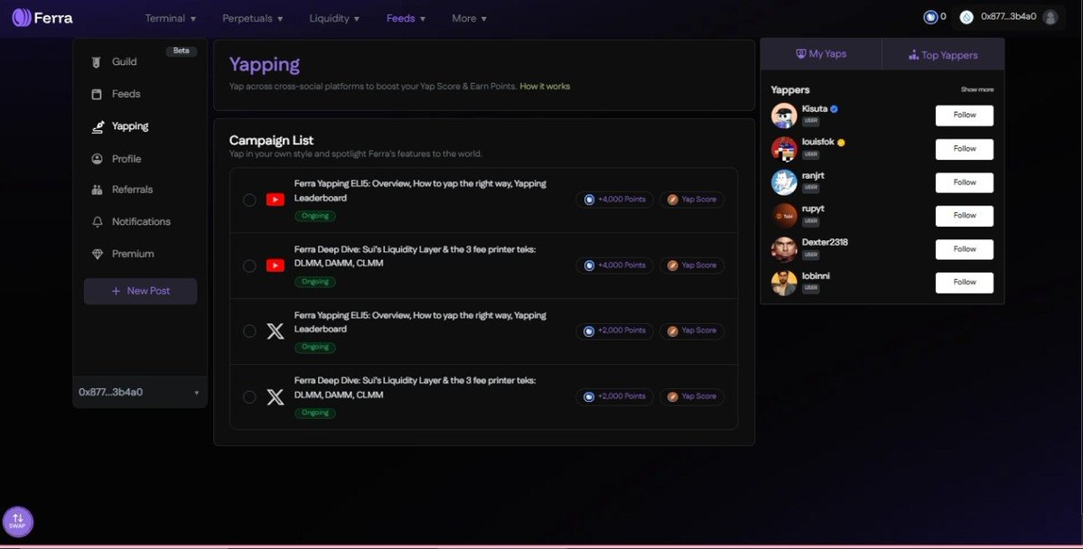Click X icon of Ferra Yapping ELI5 campaign
Viewport: 1083px width, 549px height.
tap(275, 331)
